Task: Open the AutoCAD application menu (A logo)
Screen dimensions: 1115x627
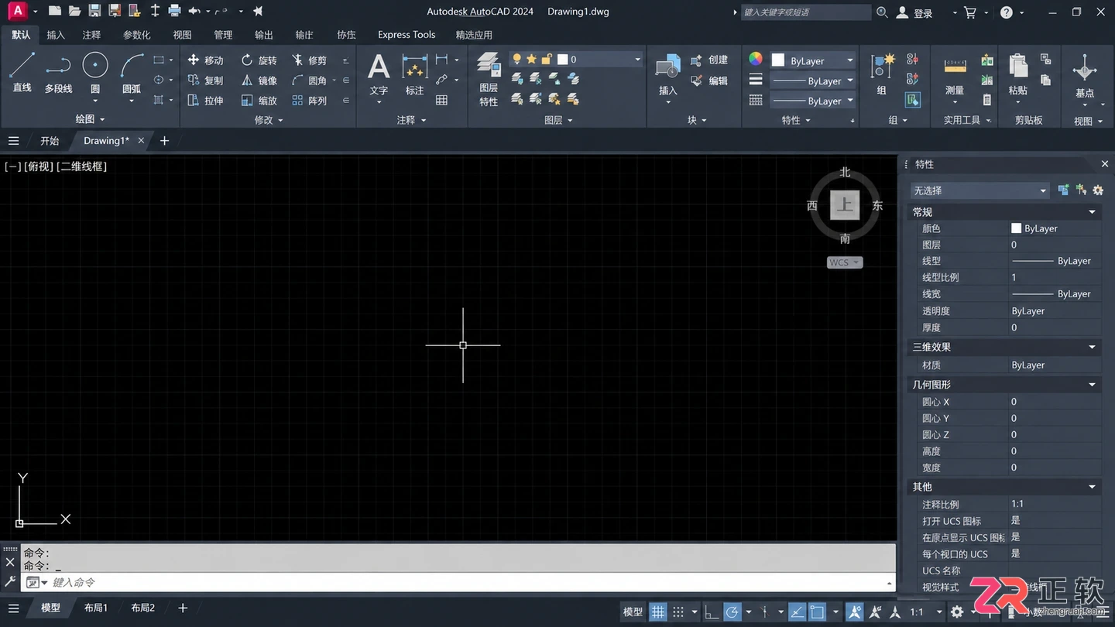Action: click(x=18, y=11)
